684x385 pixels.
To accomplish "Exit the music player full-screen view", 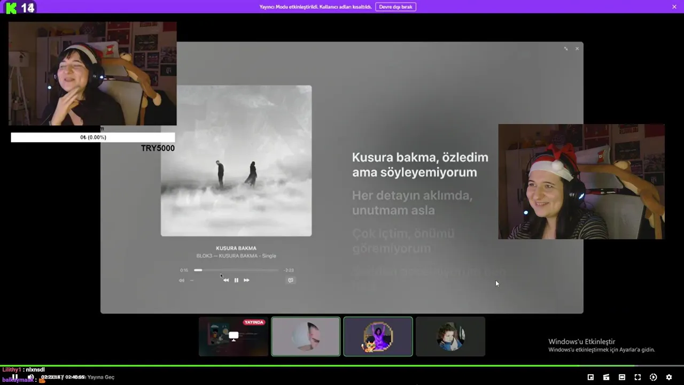I will click(x=566, y=49).
